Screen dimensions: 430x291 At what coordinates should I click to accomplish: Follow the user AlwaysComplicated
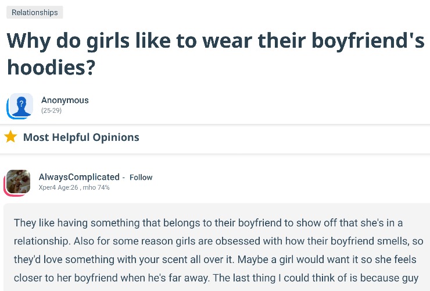point(141,178)
